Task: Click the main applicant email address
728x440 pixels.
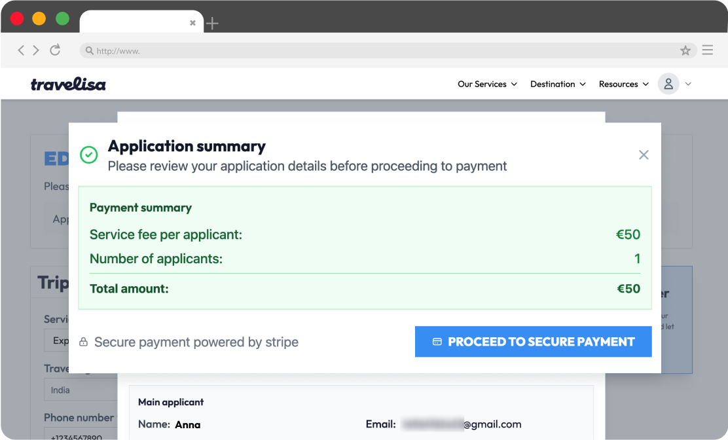Action: [x=462, y=424]
